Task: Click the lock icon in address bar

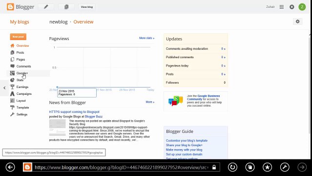Action: coord(214,167)
